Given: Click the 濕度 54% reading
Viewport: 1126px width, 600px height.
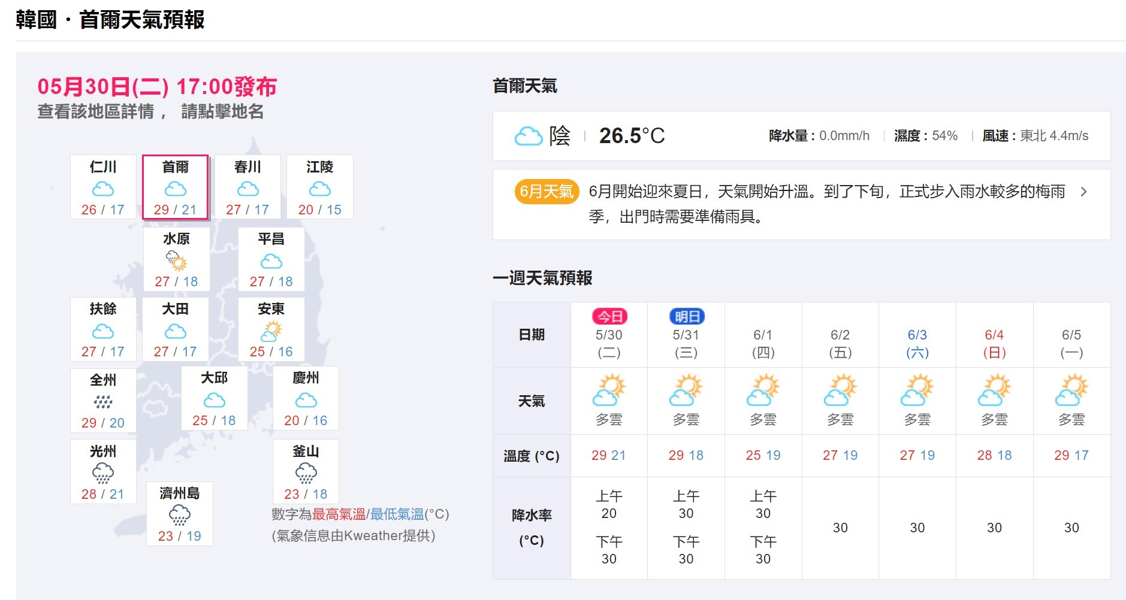Looking at the screenshot, I should 926,136.
